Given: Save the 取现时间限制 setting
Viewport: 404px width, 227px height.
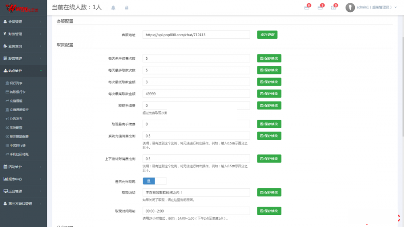Looking at the screenshot, I should (269, 211).
